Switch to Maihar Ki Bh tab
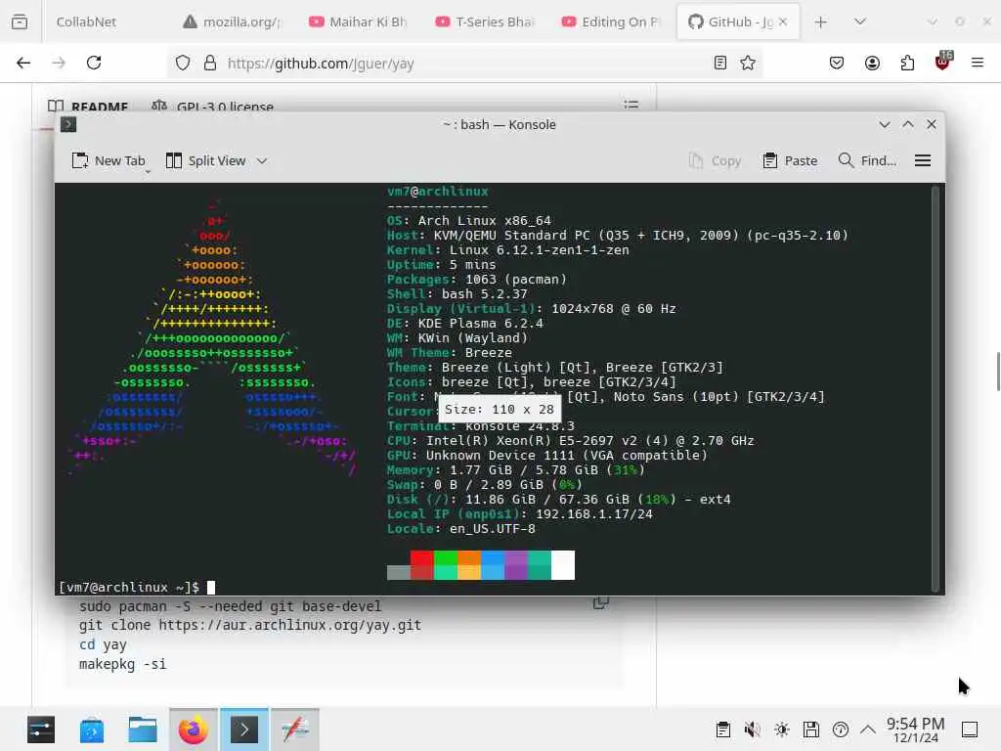Viewport: 1001px width, 751px height. [359, 22]
